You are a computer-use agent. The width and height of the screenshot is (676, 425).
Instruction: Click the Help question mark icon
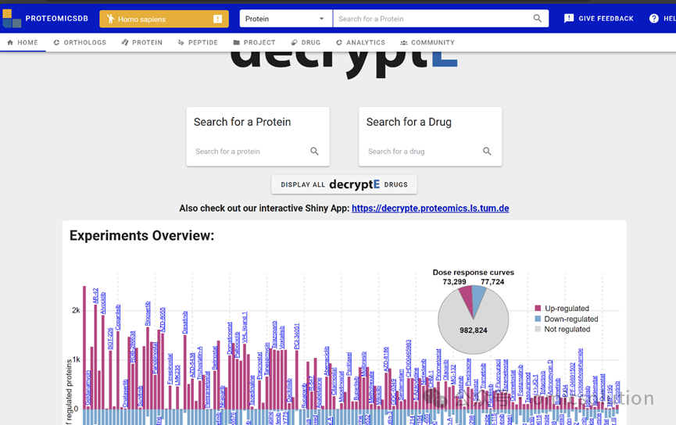click(x=654, y=19)
